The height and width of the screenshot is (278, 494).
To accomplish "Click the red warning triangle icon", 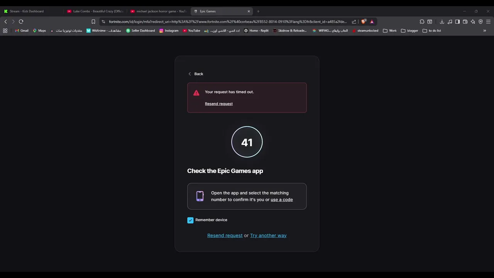I will point(196,93).
